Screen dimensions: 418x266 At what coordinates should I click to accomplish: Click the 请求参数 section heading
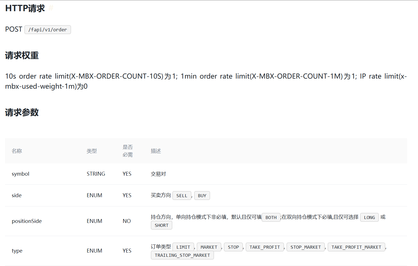click(x=22, y=112)
